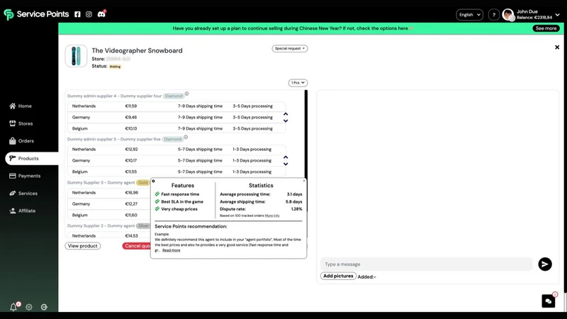
Task: Click the View product button
Action: tap(83, 246)
